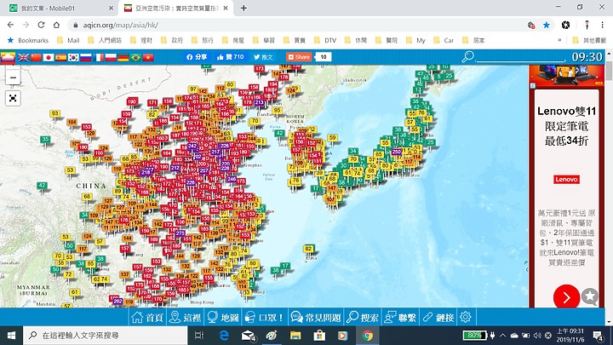613x345 pixels.
Task: Open the Mail bookmark folder
Action: click(x=68, y=40)
